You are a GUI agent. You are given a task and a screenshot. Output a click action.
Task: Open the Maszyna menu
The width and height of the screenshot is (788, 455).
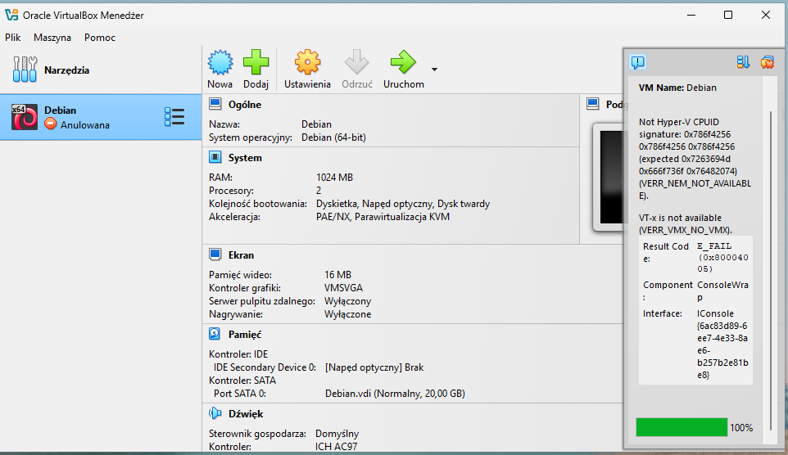[x=52, y=38]
